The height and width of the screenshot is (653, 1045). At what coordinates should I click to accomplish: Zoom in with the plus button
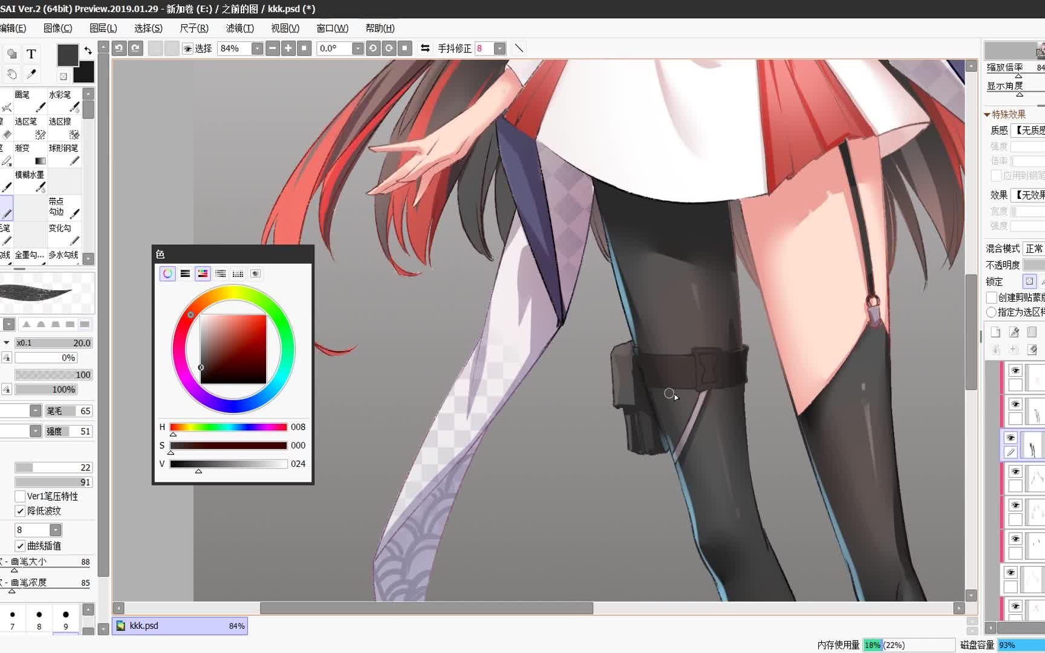pos(288,48)
